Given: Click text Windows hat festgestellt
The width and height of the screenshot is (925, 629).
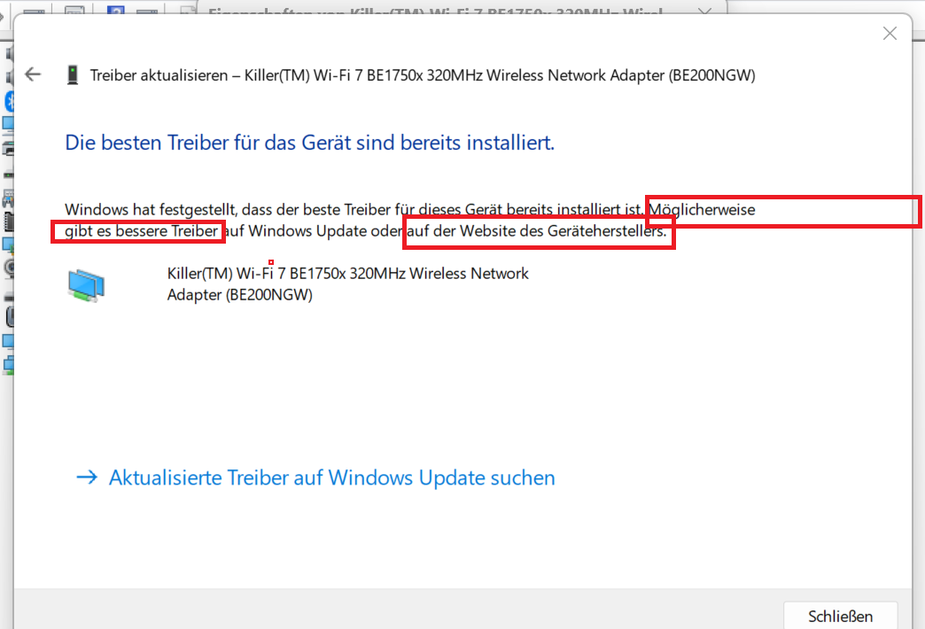Looking at the screenshot, I should click(x=151, y=209).
